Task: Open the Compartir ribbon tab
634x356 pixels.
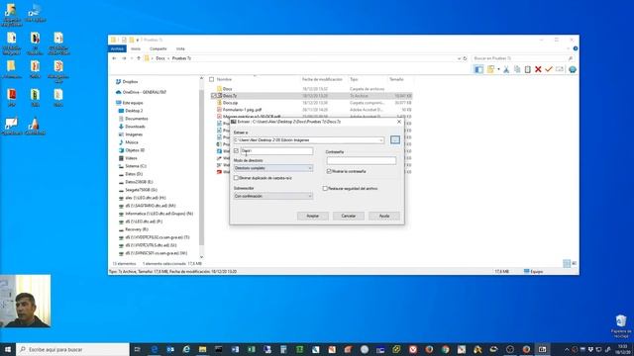Action: pos(158,48)
